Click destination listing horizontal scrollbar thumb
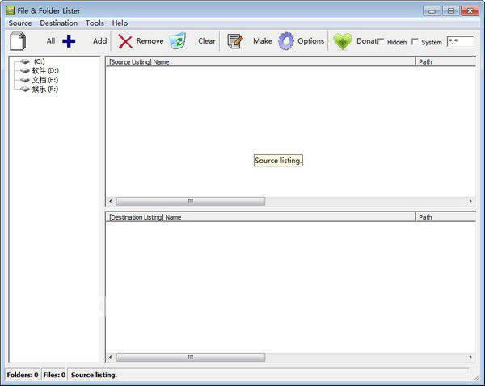Viewport: 485px width, 386px height. pyautogui.click(x=191, y=357)
